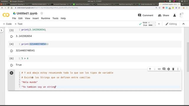Open the Help menu

pyautogui.click(x=63, y=18)
